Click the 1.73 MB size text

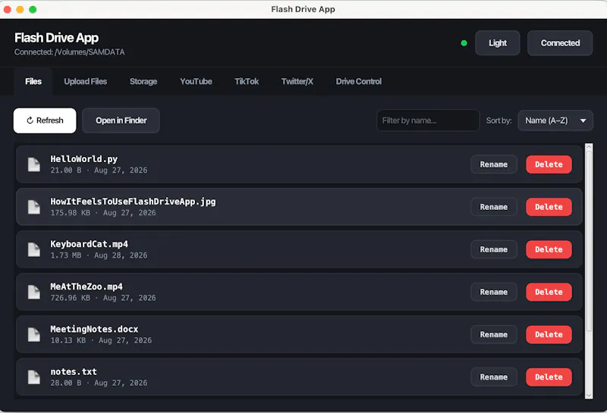[x=66, y=255]
